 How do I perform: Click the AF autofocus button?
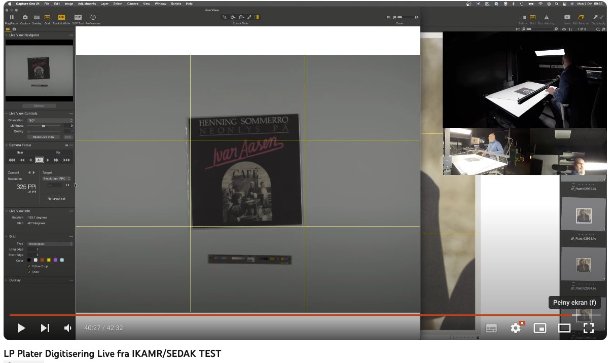39,160
